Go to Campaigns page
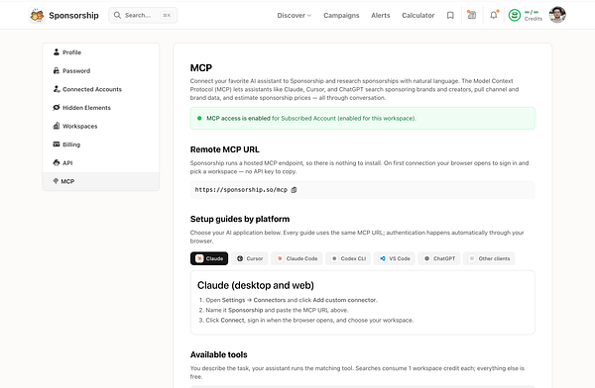595x388 pixels. (341, 15)
